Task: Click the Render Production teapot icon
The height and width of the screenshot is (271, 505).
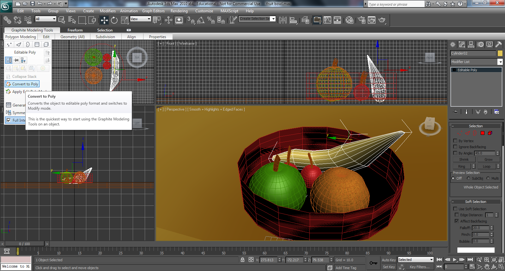Action: (x=382, y=20)
